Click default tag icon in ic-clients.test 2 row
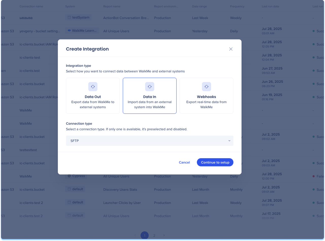The height and width of the screenshot is (241, 325). pos(69,216)
